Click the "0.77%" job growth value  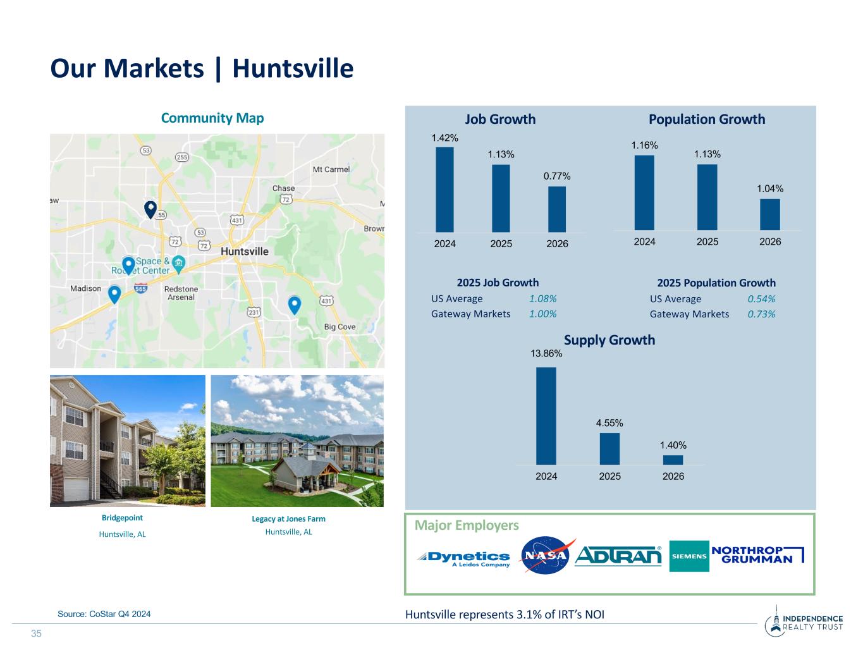(557, 176)
